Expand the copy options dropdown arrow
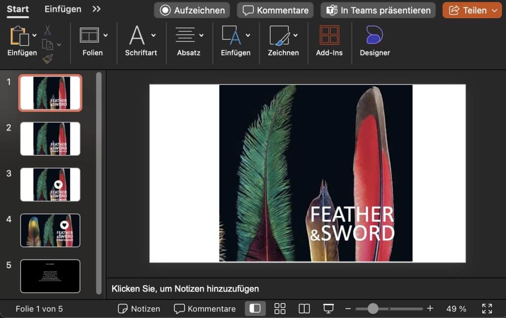 coord(59,45)
